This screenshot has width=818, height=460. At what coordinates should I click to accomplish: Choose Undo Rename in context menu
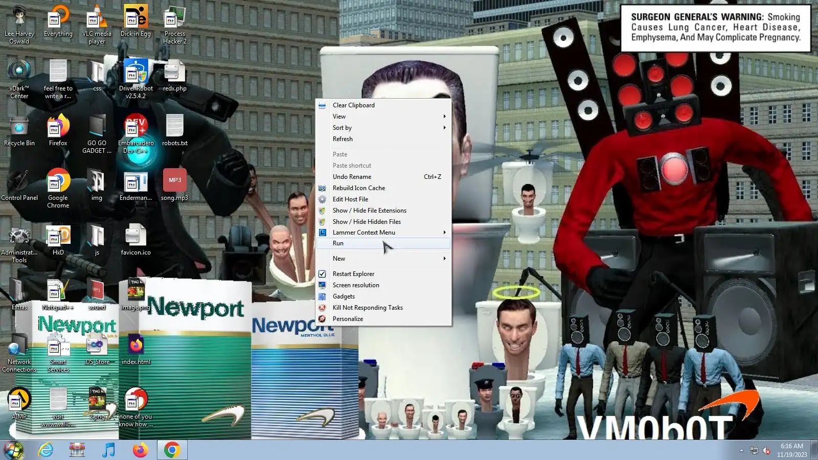tap(383, 177)
